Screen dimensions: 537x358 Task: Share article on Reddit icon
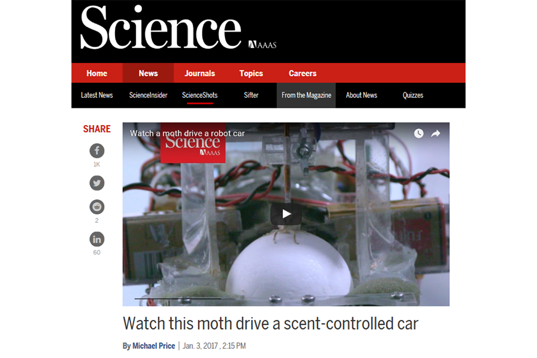[97, 207]
